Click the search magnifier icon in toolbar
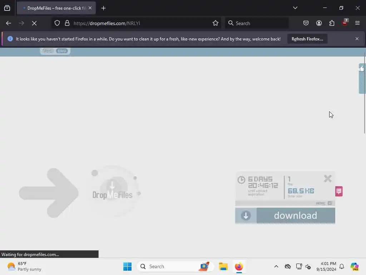Image resolution: width=366 pixels, height=275 pixels. coord(231,23)
